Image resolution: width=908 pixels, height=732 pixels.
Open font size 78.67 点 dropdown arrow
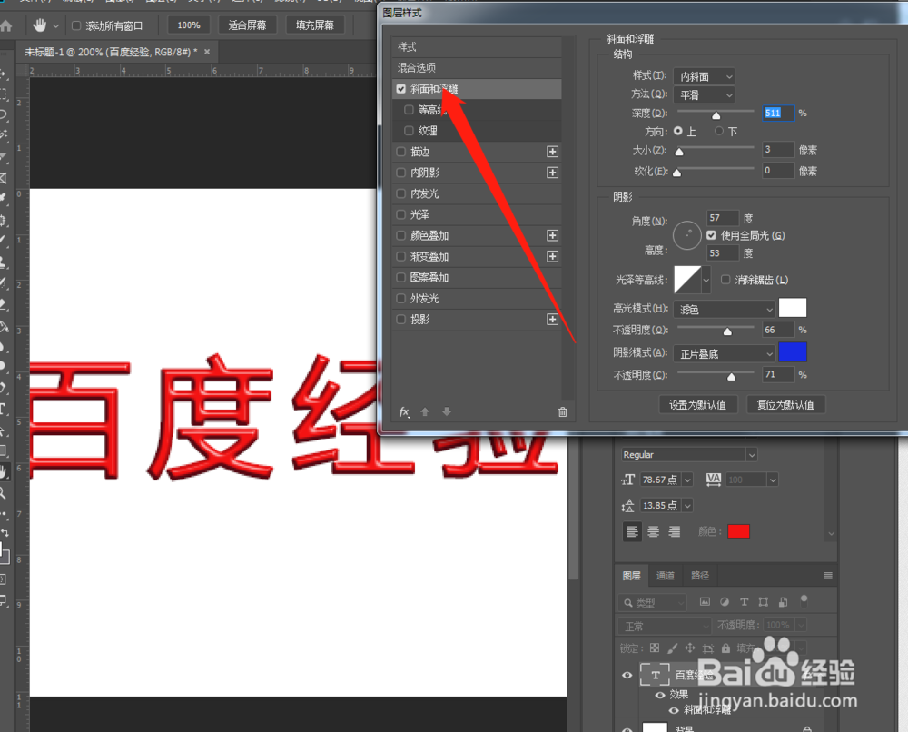click(x=687, y=480)
